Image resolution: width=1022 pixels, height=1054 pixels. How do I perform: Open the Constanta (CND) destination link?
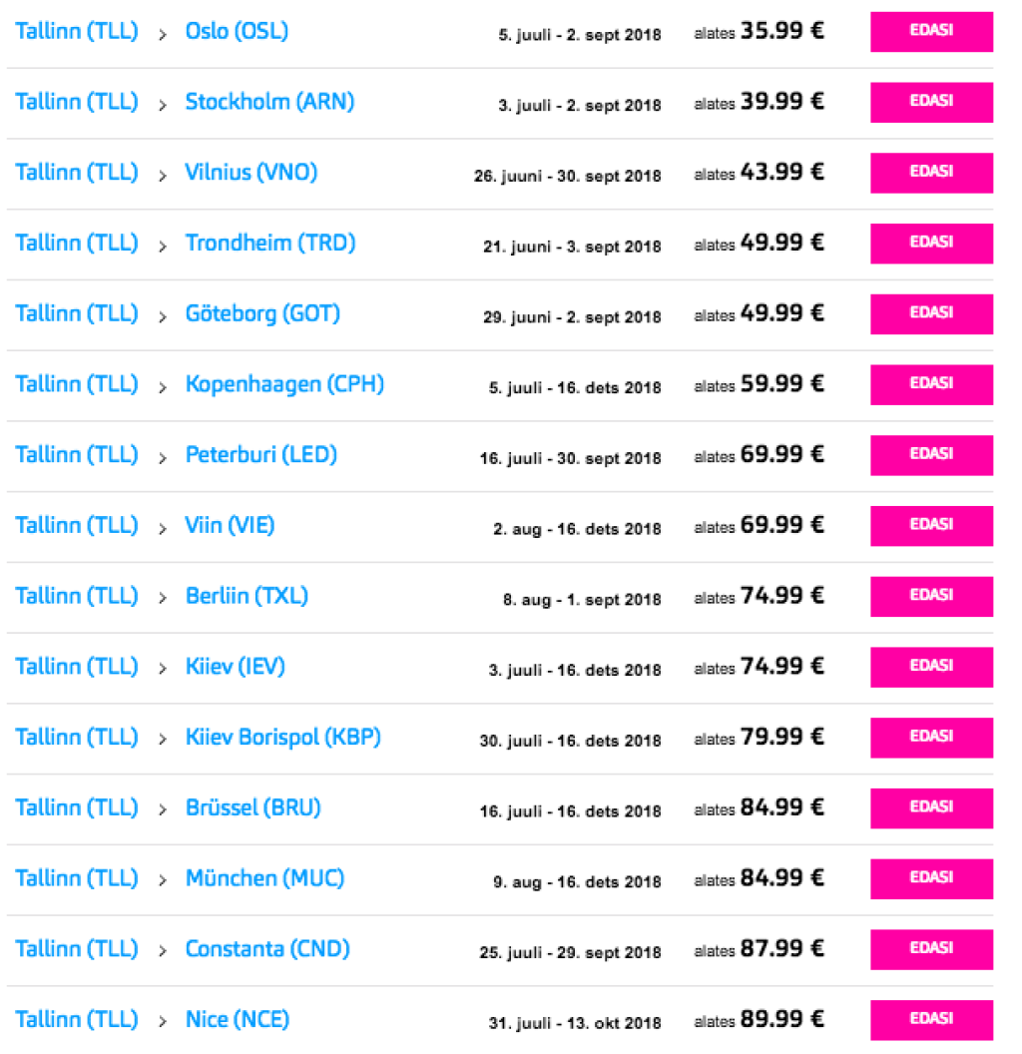click(267, 949)
